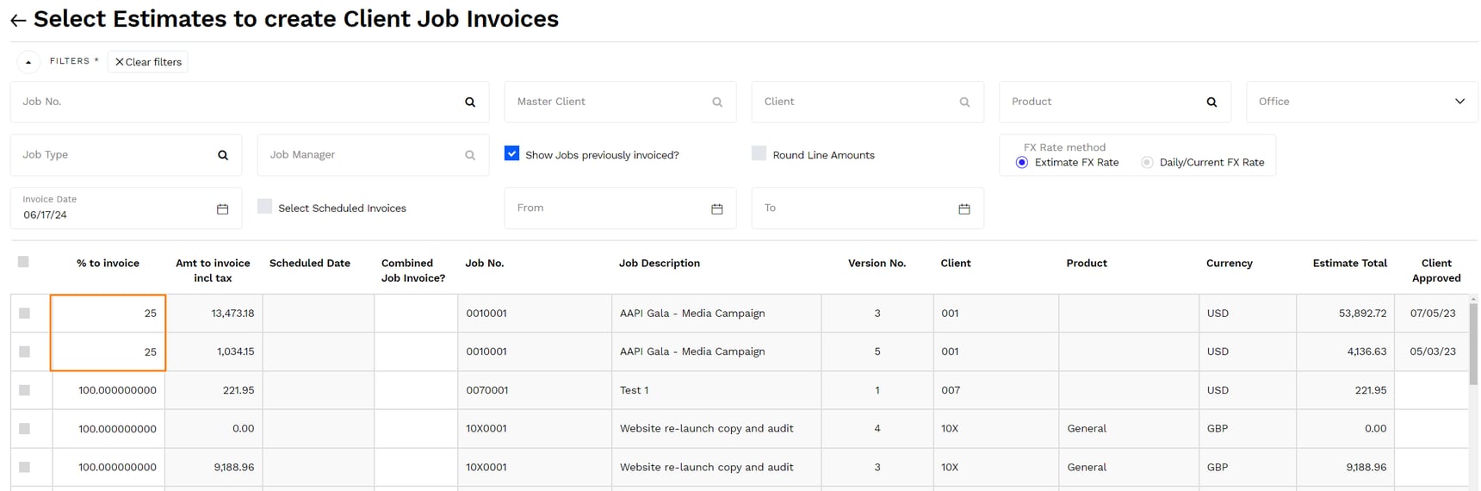
Task: Click the Job Manager search icon
Action: (x=470, y=155)
